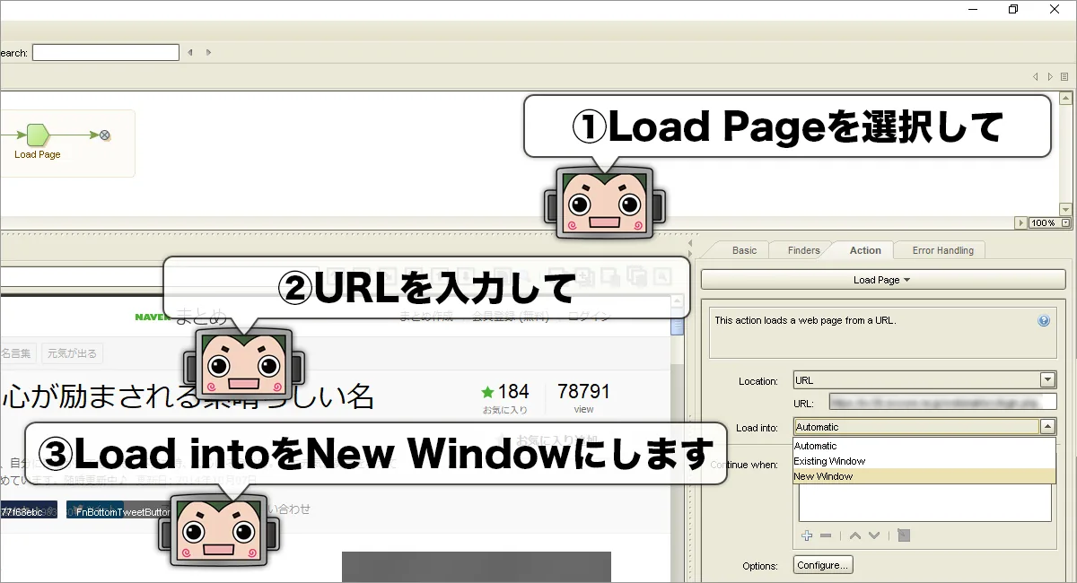Image resolution: width=1077 pixels, height=583 pixels.
Task: Open the Location dropdown set to URL
Action: (x=1047, y=380)
